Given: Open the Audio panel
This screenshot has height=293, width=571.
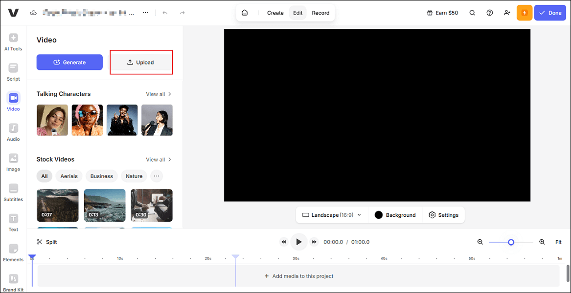Looking at the screenshot, I should pyautogui.click(x=13, y=132).
